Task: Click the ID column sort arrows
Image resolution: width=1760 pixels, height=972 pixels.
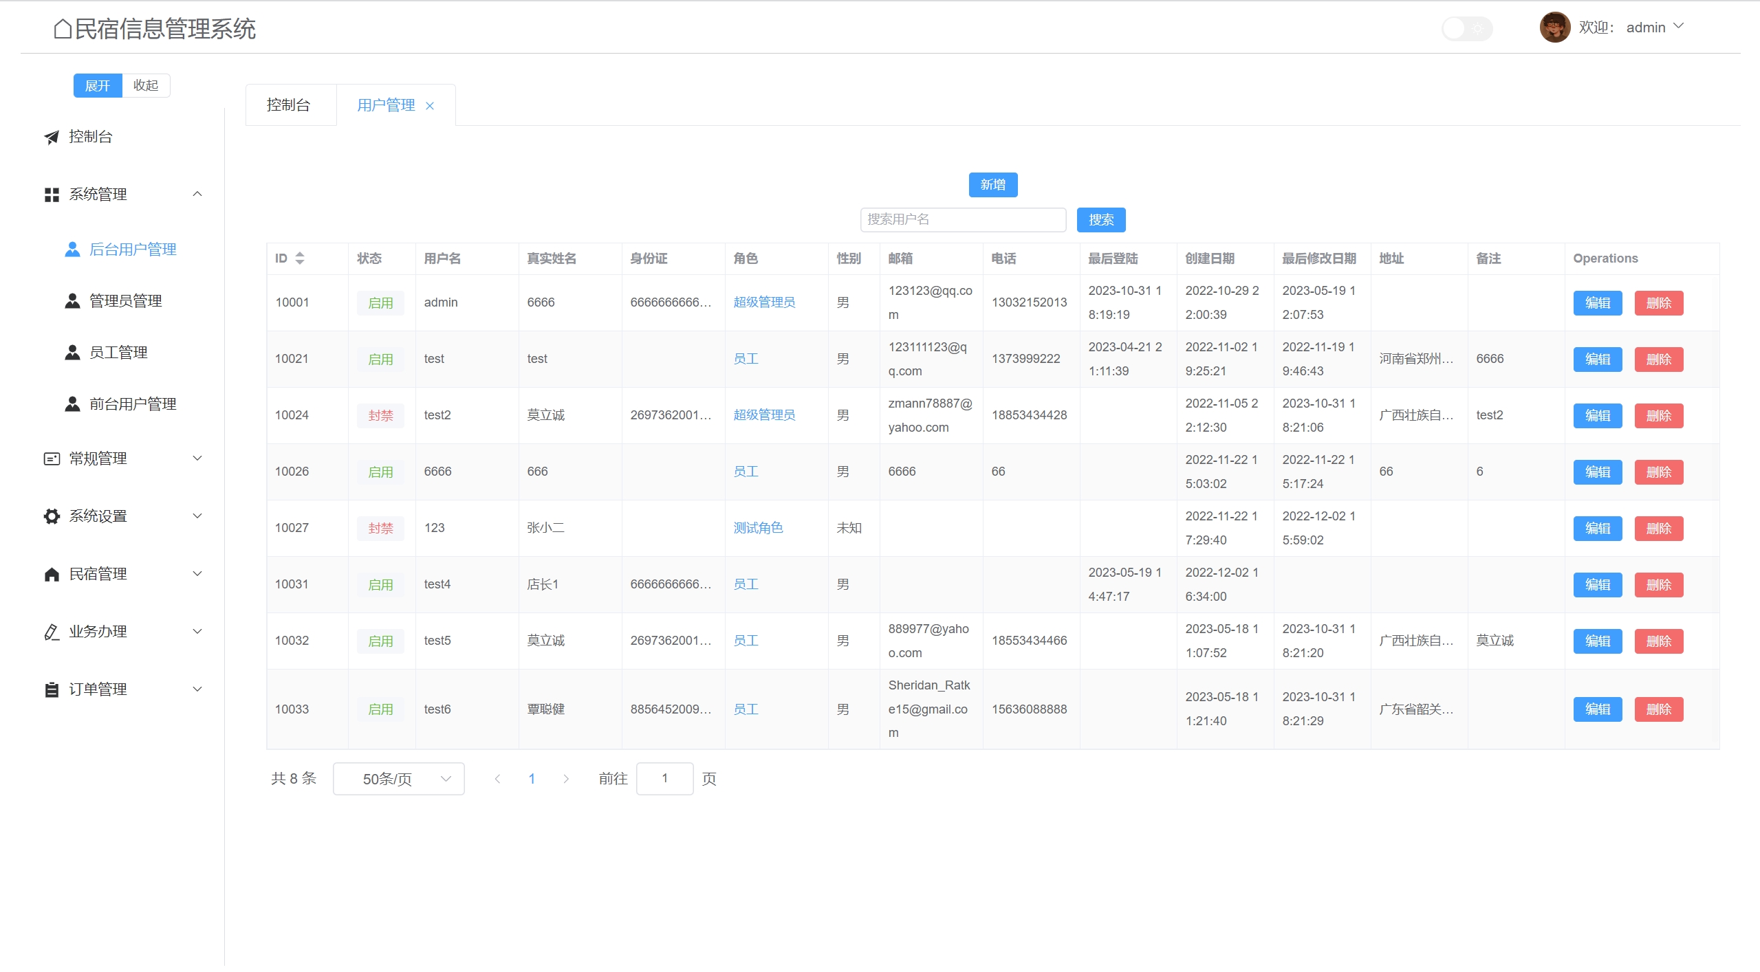Action: coord(300,258)
